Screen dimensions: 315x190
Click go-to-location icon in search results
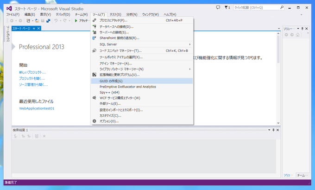click(x=16, y=136)
